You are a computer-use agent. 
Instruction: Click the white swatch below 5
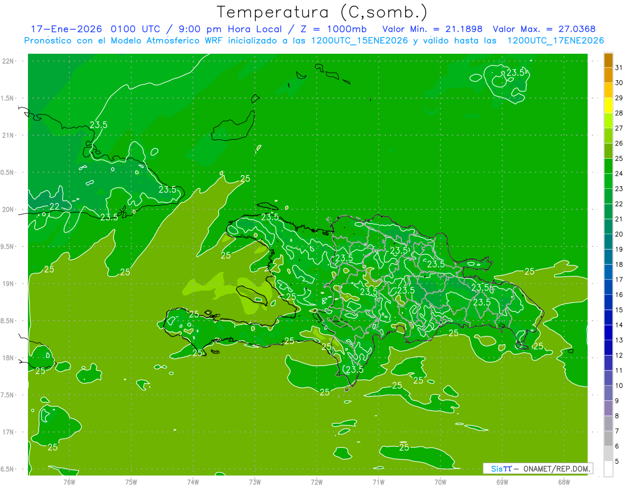pyautogui.click(x=608, y=469)
